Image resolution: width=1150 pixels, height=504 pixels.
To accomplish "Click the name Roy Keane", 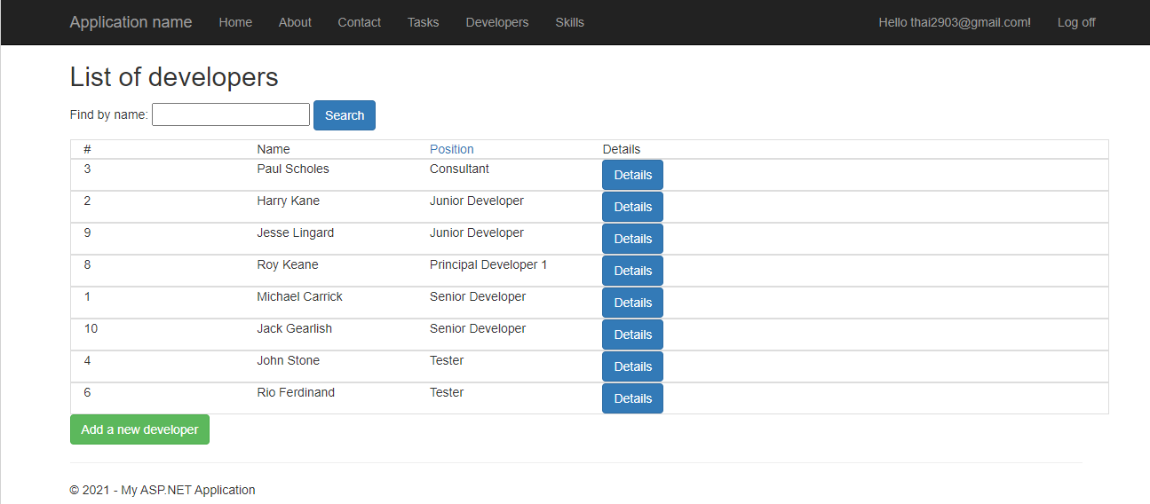I will (x=288, y=264).
